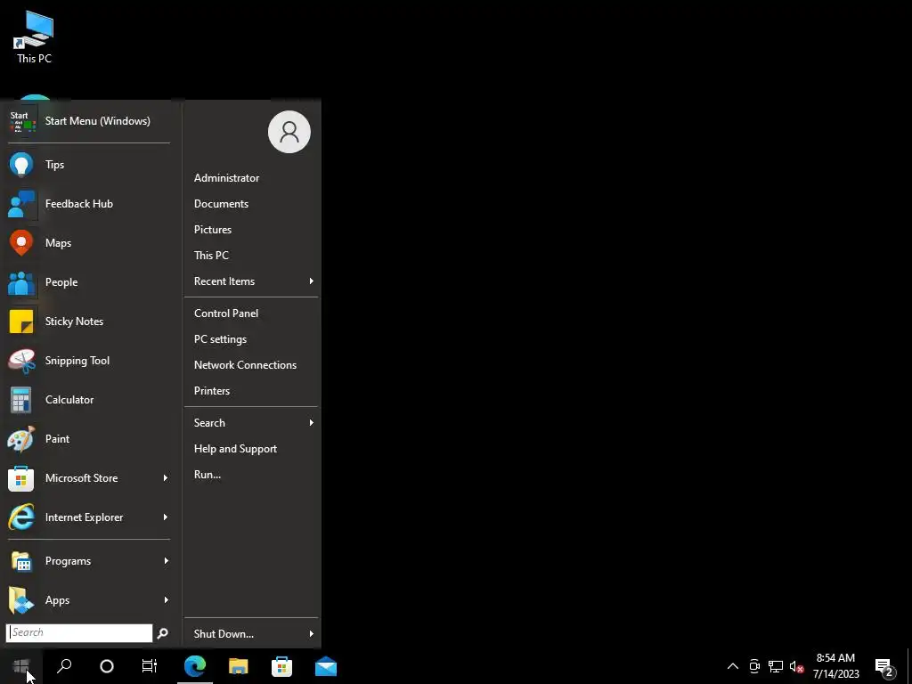This screenshot has width=912, height=684.
Task: Launch Calculator icon
Action: pos(21,400)
